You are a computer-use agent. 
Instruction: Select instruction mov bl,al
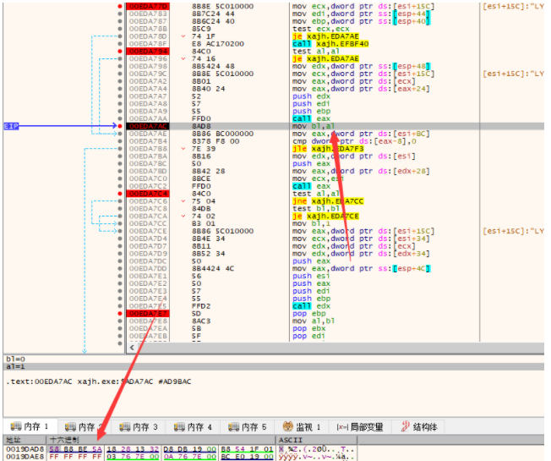(x=314, y=126)
